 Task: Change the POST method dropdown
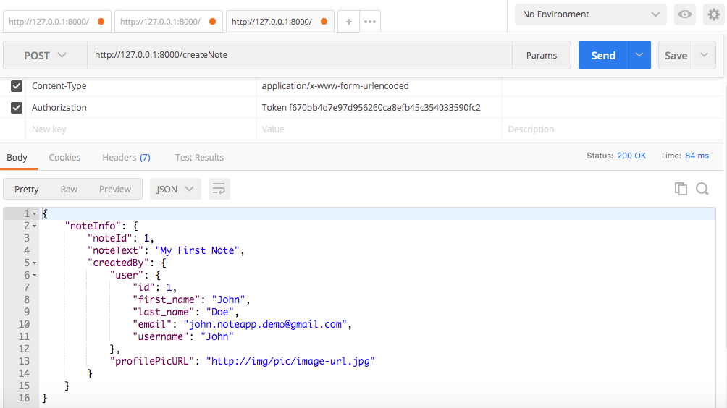click(45, 56)
